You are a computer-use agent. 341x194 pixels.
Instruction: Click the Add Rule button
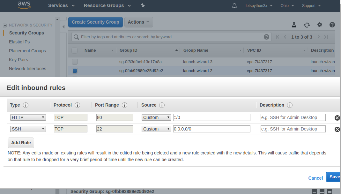(21, 143)
